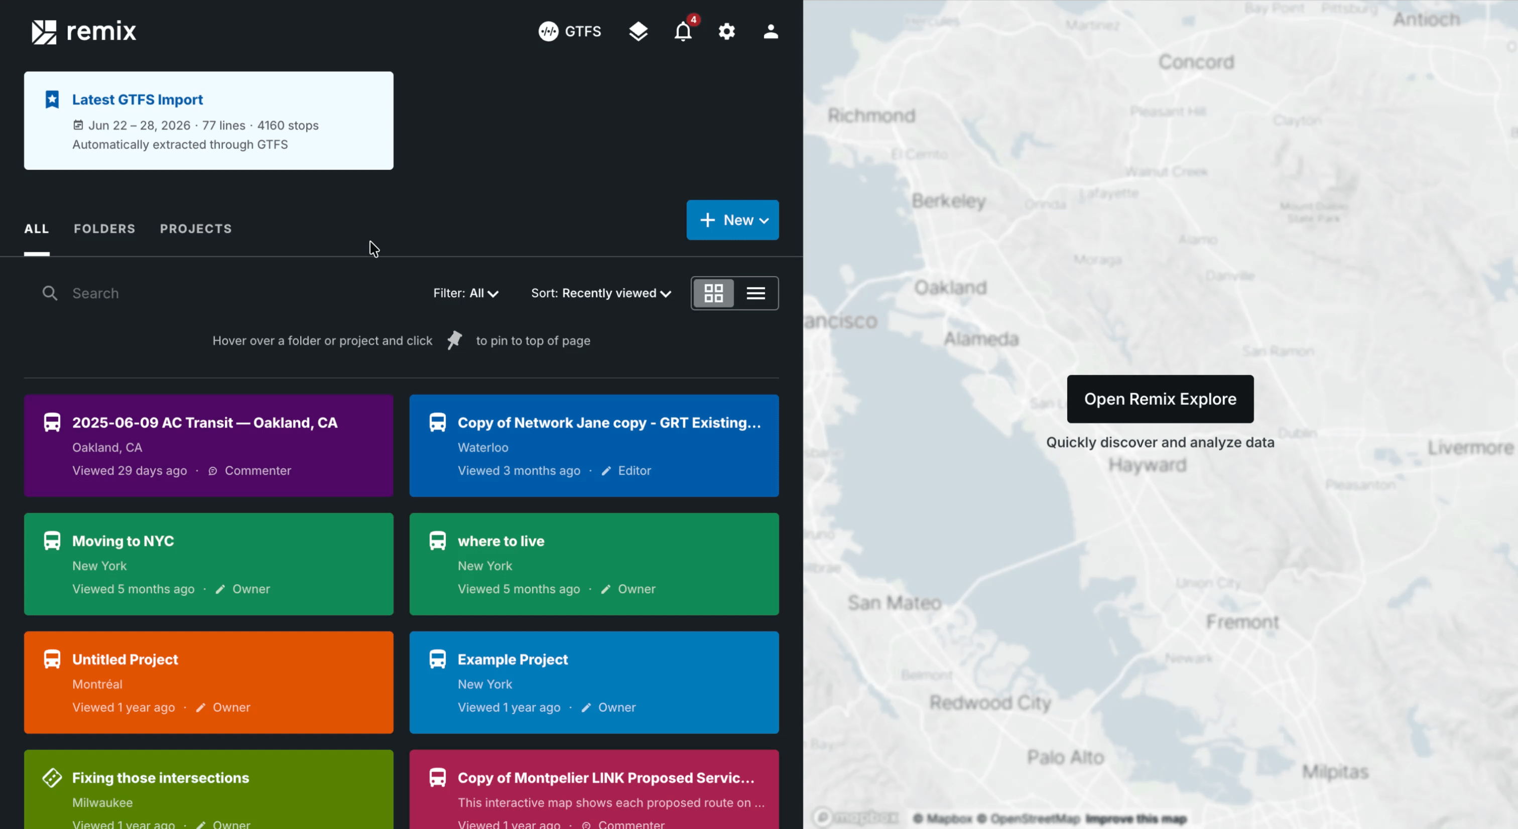Click the search magnifier icon
Screen dimensions: 1518x829
coord(50,294)
